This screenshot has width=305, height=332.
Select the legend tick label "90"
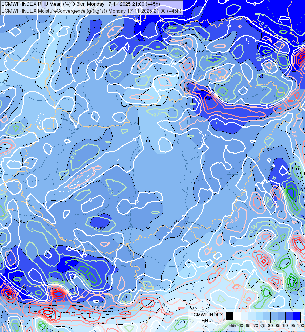285,326
